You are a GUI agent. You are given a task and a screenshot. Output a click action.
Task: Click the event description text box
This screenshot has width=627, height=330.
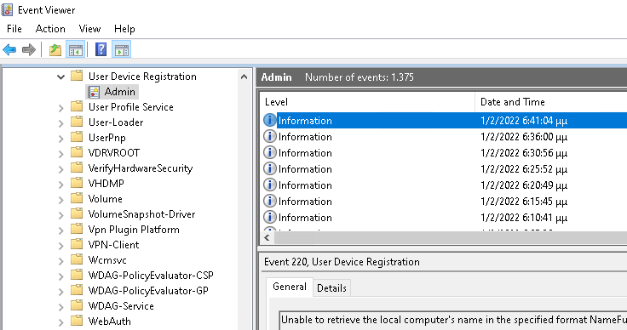pyautogui.click(x=452, y=321)
